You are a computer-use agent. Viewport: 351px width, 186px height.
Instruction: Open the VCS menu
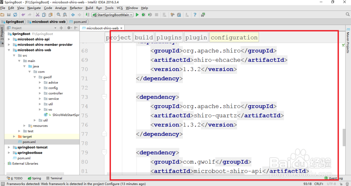(x=120, y=8)
